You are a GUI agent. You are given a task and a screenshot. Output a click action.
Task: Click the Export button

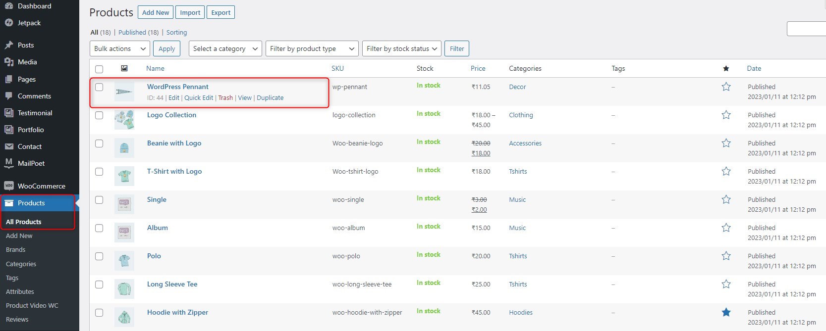[221, 12]
